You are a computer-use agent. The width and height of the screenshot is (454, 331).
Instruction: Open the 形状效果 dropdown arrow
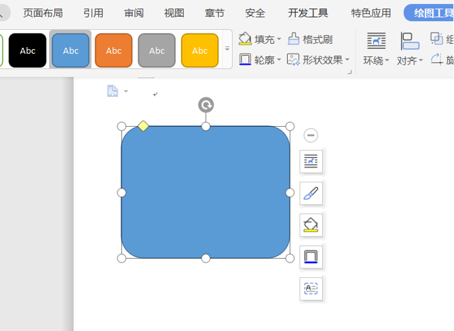click(347, 59)
